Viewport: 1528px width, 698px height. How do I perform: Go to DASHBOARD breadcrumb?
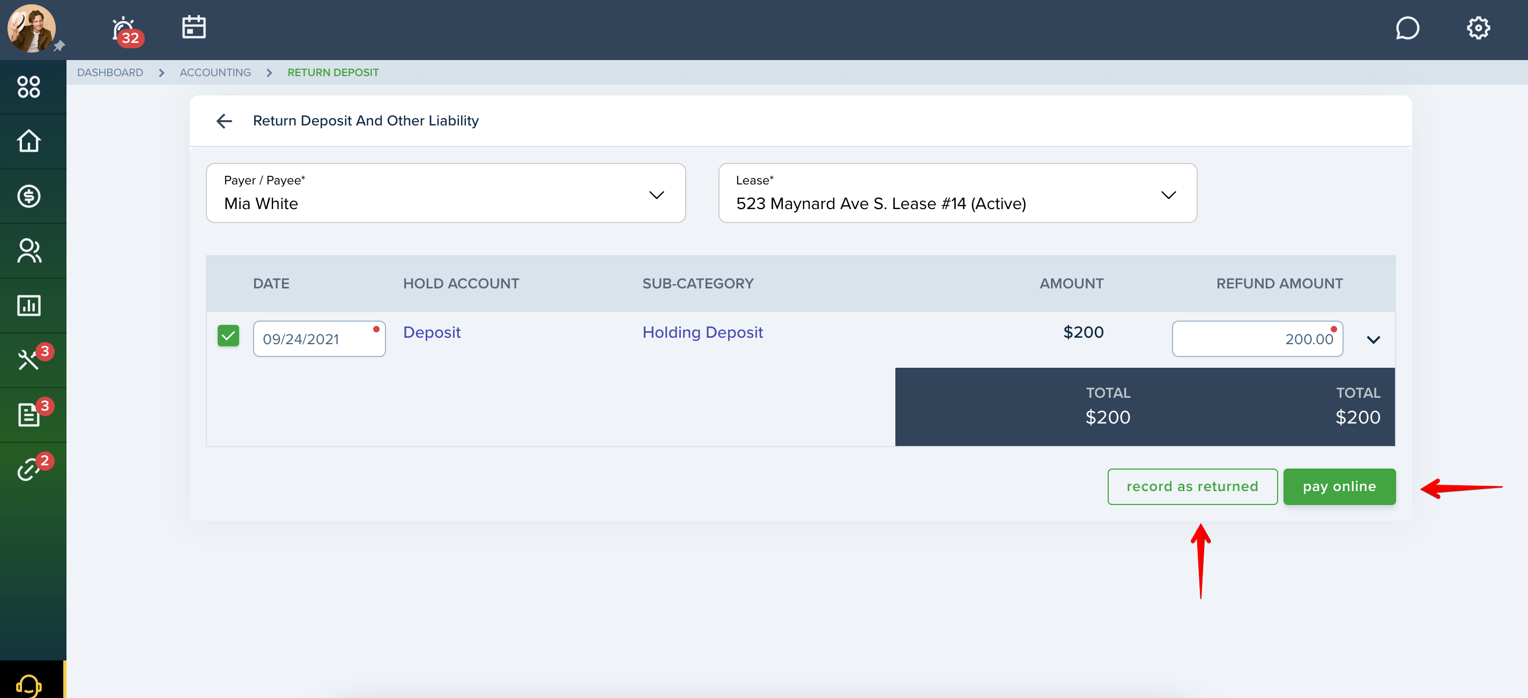[x=110, y=72]
